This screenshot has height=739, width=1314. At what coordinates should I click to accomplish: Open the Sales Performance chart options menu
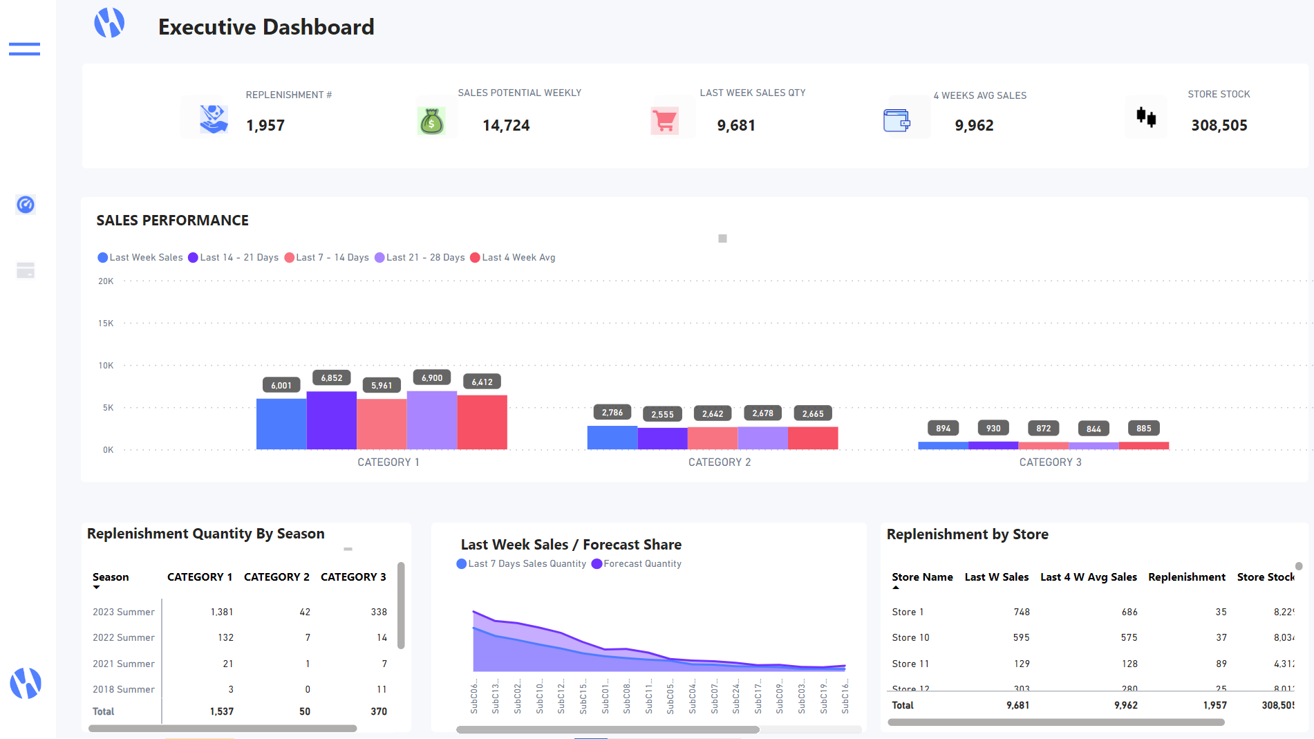click(722, 238)
